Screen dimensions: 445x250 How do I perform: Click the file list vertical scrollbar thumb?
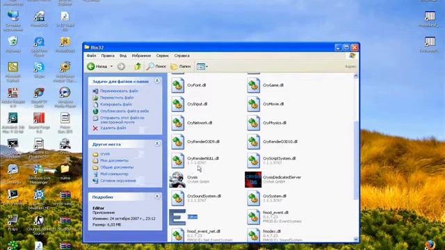click(x=356, y=160)
